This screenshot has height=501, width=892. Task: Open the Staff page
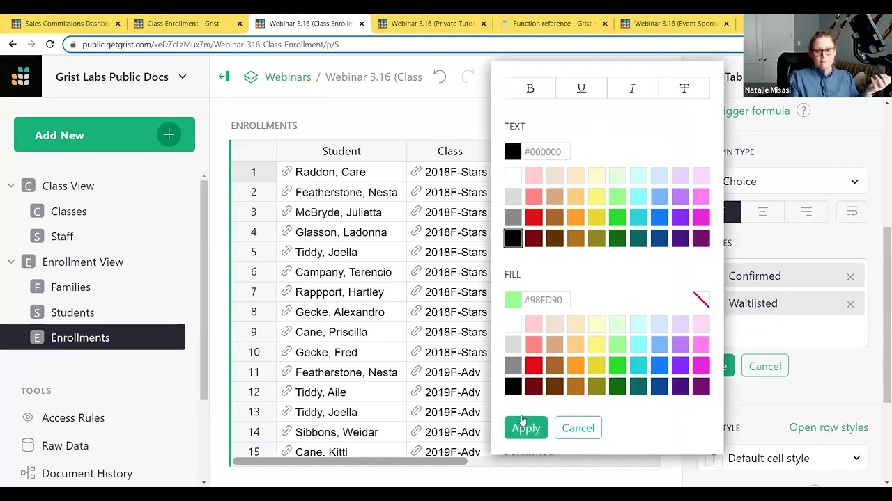pyautogui.click(x=62, y=237)
